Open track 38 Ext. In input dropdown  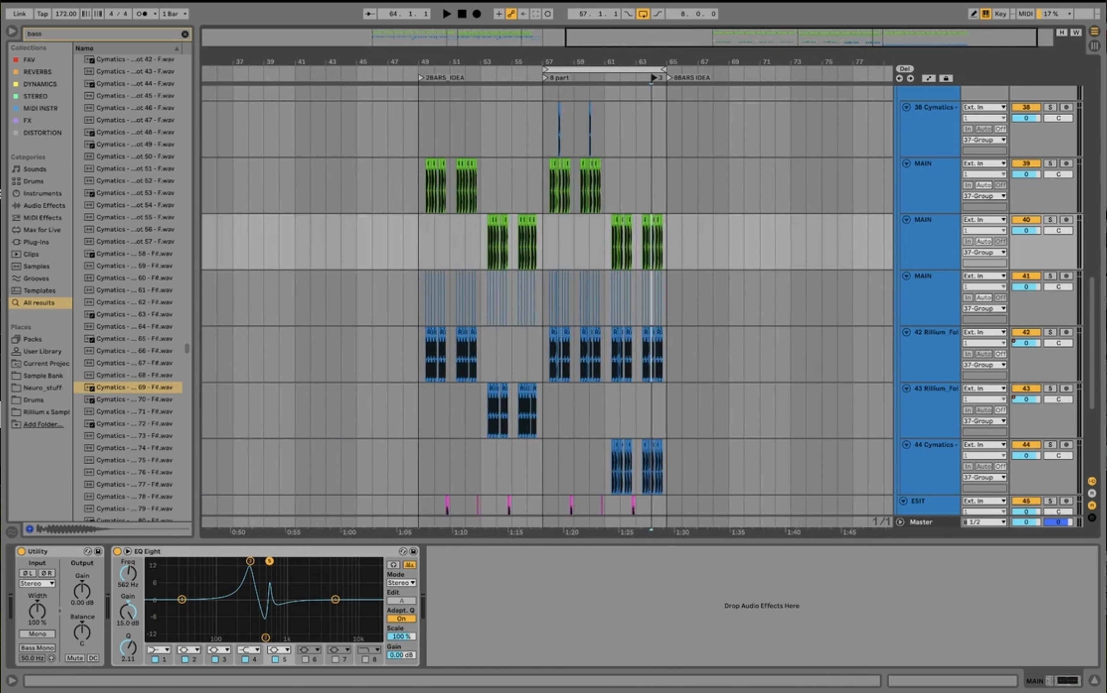pyautogui.click(x=984, y=107)
